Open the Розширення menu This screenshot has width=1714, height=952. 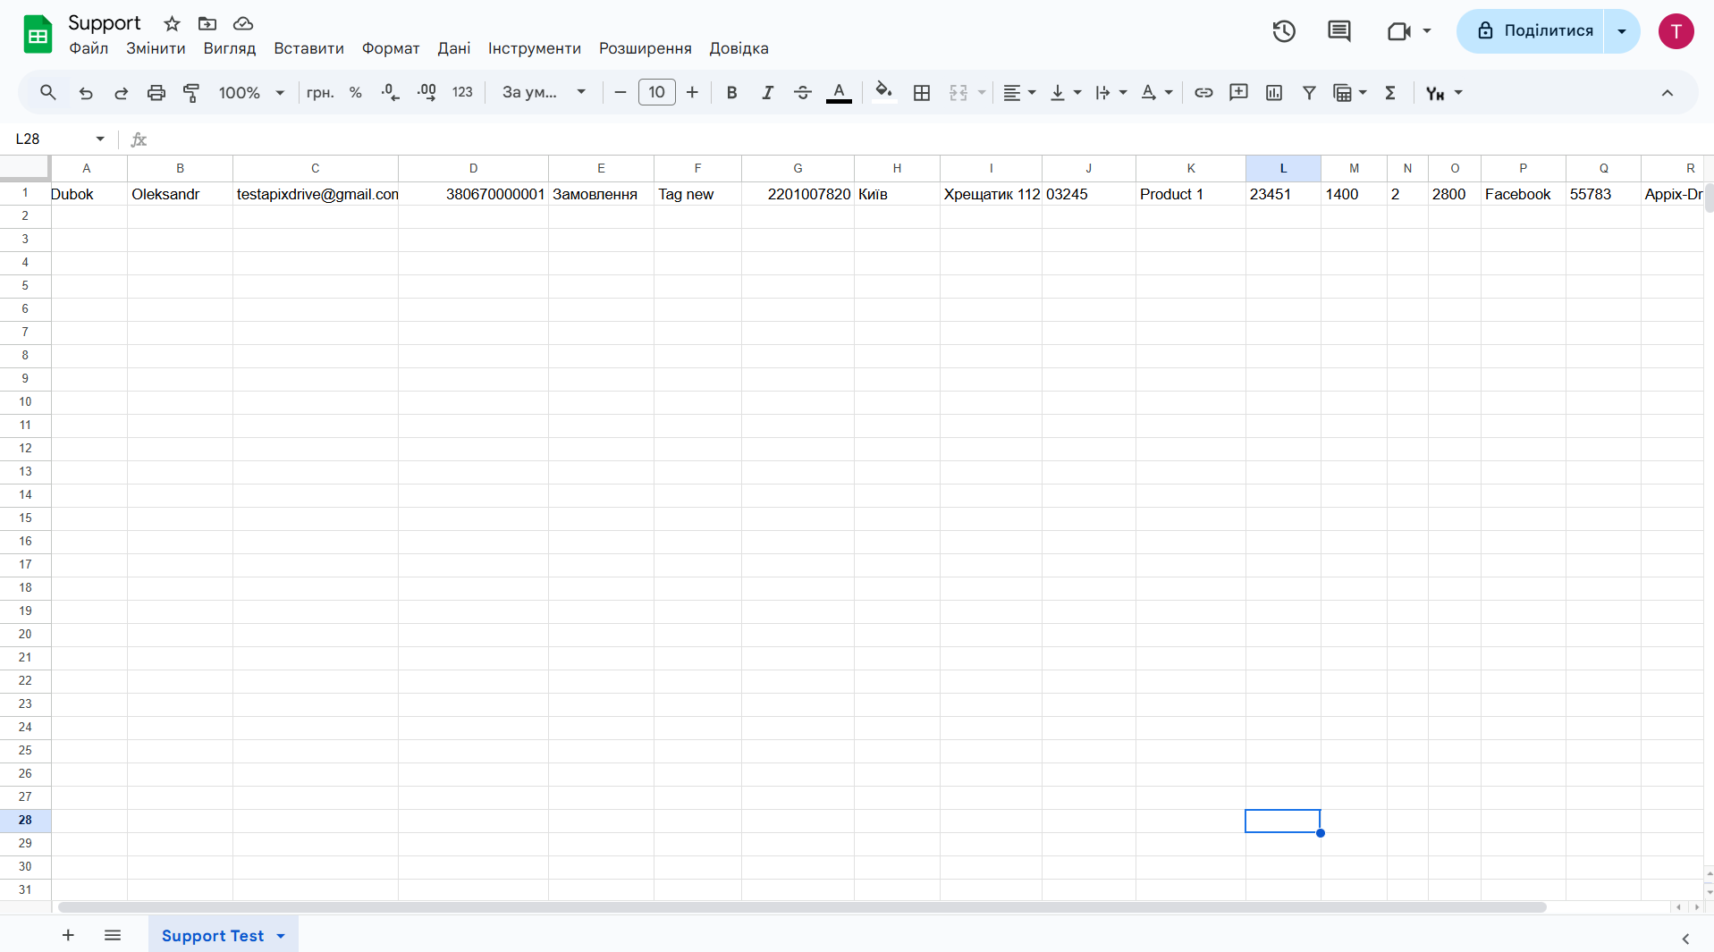coord(646,48)
